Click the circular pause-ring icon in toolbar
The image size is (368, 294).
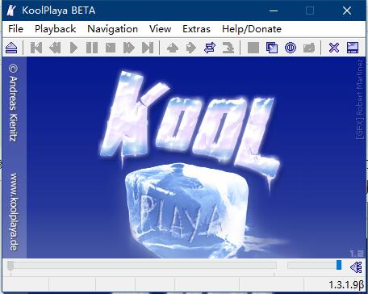coord(291,48)
